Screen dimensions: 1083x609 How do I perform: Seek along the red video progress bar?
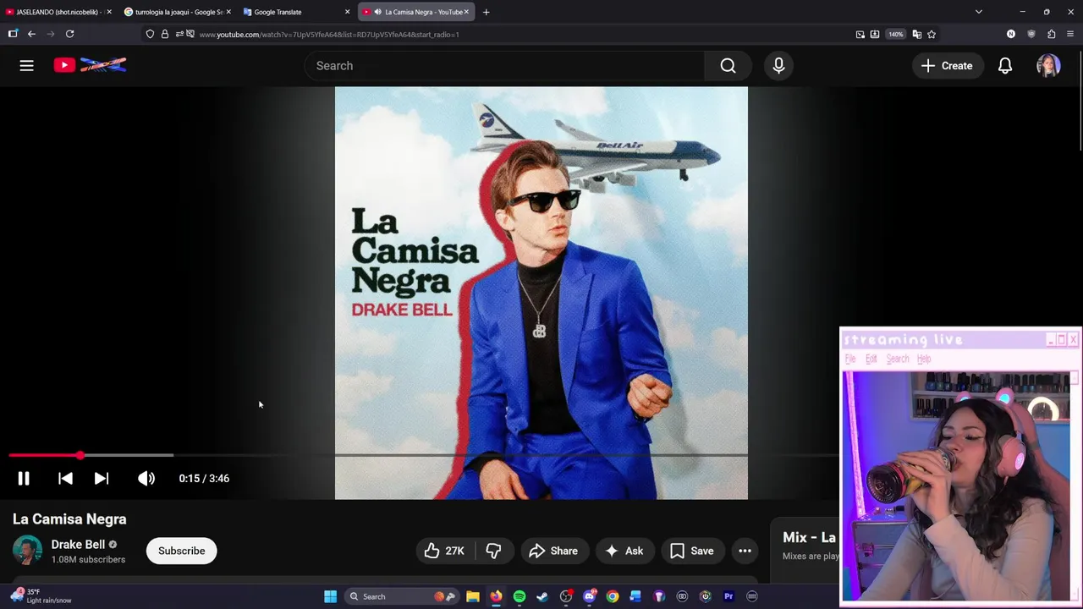click(423, 455)
